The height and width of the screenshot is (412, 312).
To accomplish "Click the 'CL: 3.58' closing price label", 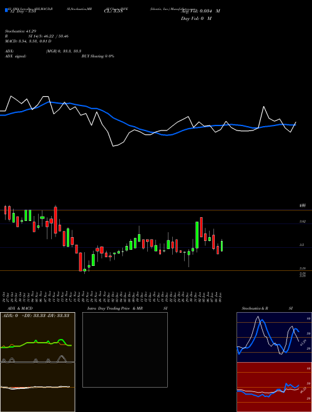I will 114,11.
